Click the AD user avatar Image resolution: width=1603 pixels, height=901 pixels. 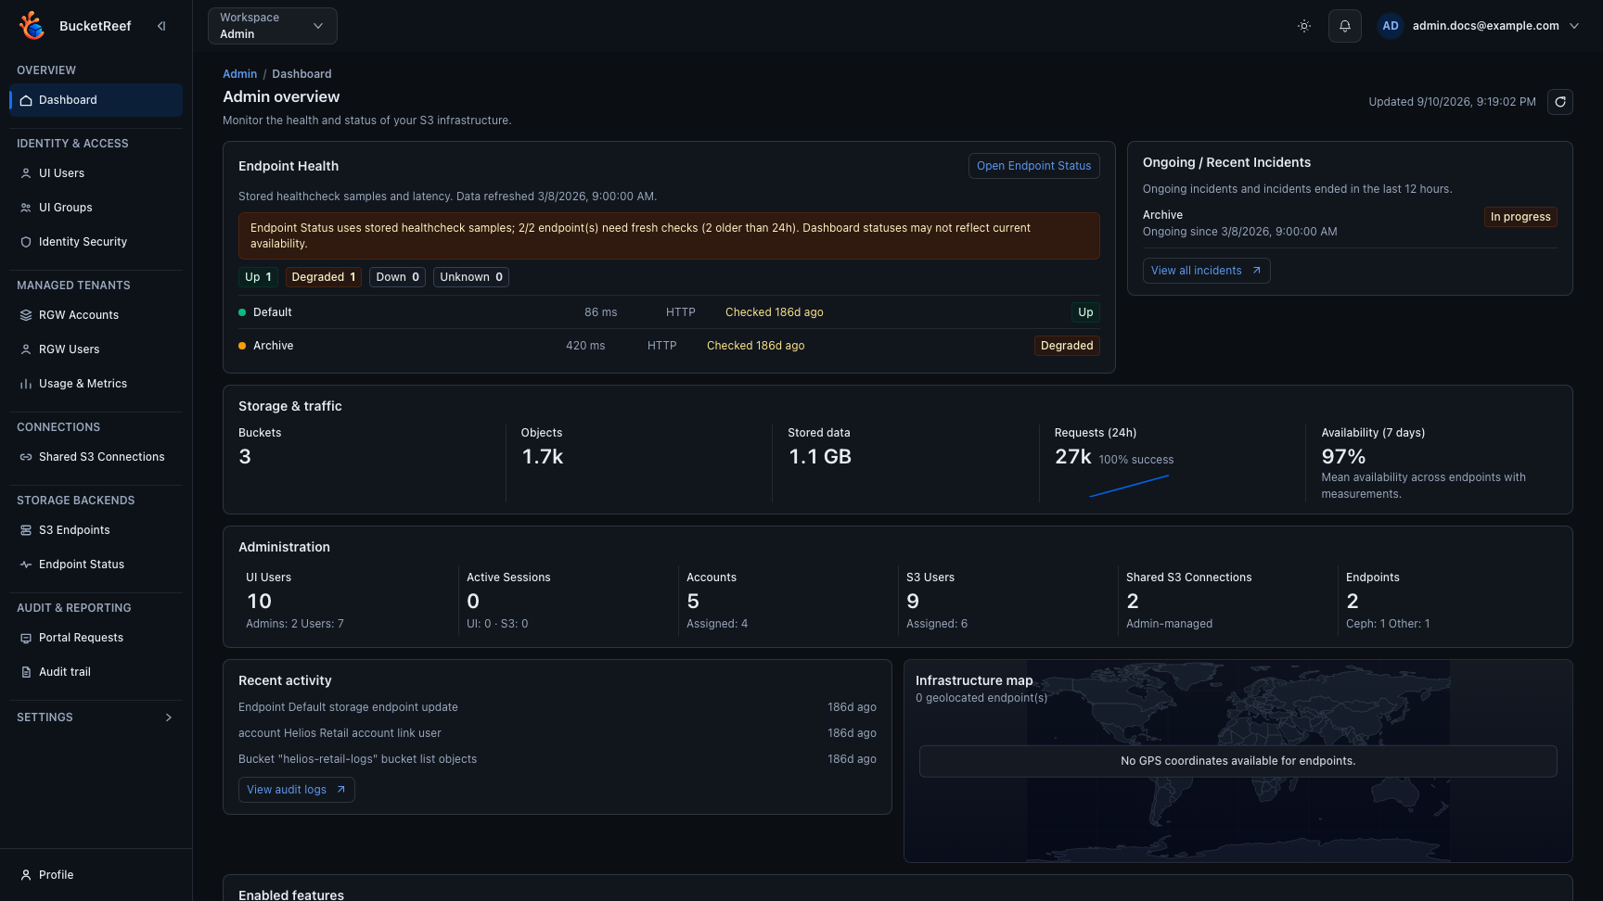pyautogui.click(x=1391, y=26)
